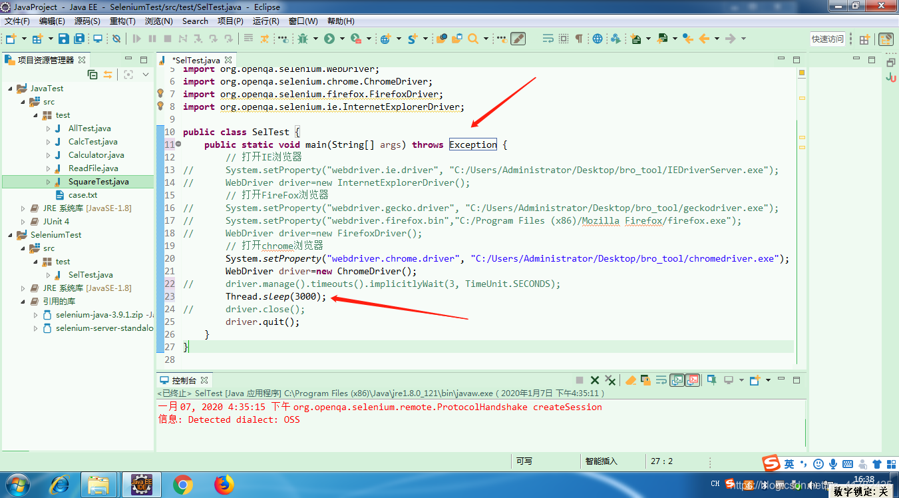The width and height of the screenshot is (899, 498).
Task: Click the Skip All Breakpoints icon
Action: pos(116,39)
